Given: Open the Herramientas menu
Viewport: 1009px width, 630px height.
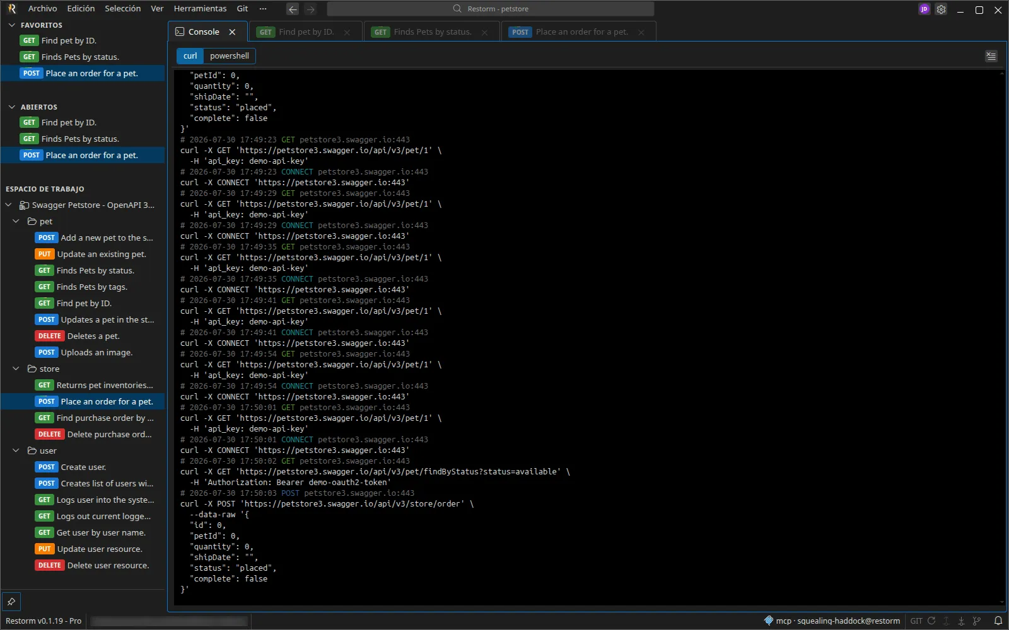Looking at the screenshot, I should pos(200,9).
